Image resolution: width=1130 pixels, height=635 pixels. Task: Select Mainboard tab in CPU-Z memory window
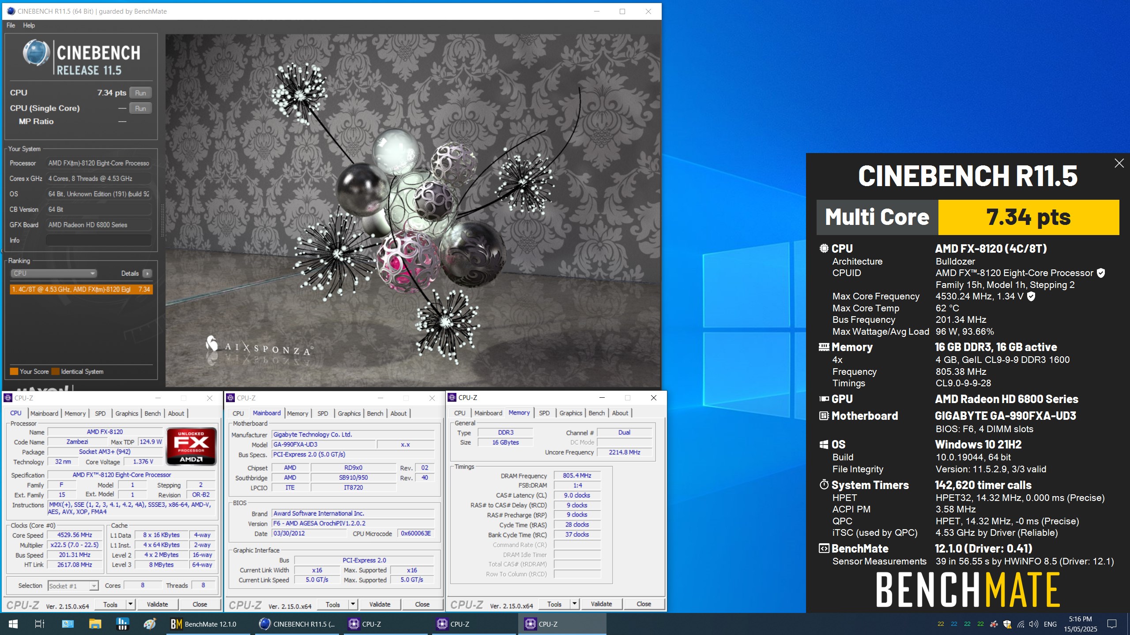(488, 413)
